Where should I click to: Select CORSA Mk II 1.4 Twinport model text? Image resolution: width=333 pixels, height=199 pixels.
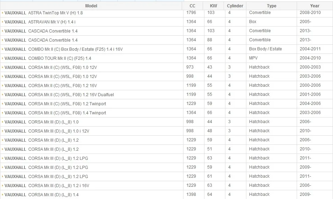click(55, 113)
